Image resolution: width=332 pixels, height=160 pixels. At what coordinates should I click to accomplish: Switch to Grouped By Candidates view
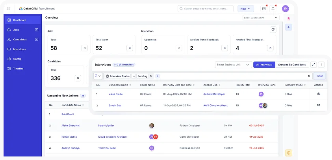(292, 65)
